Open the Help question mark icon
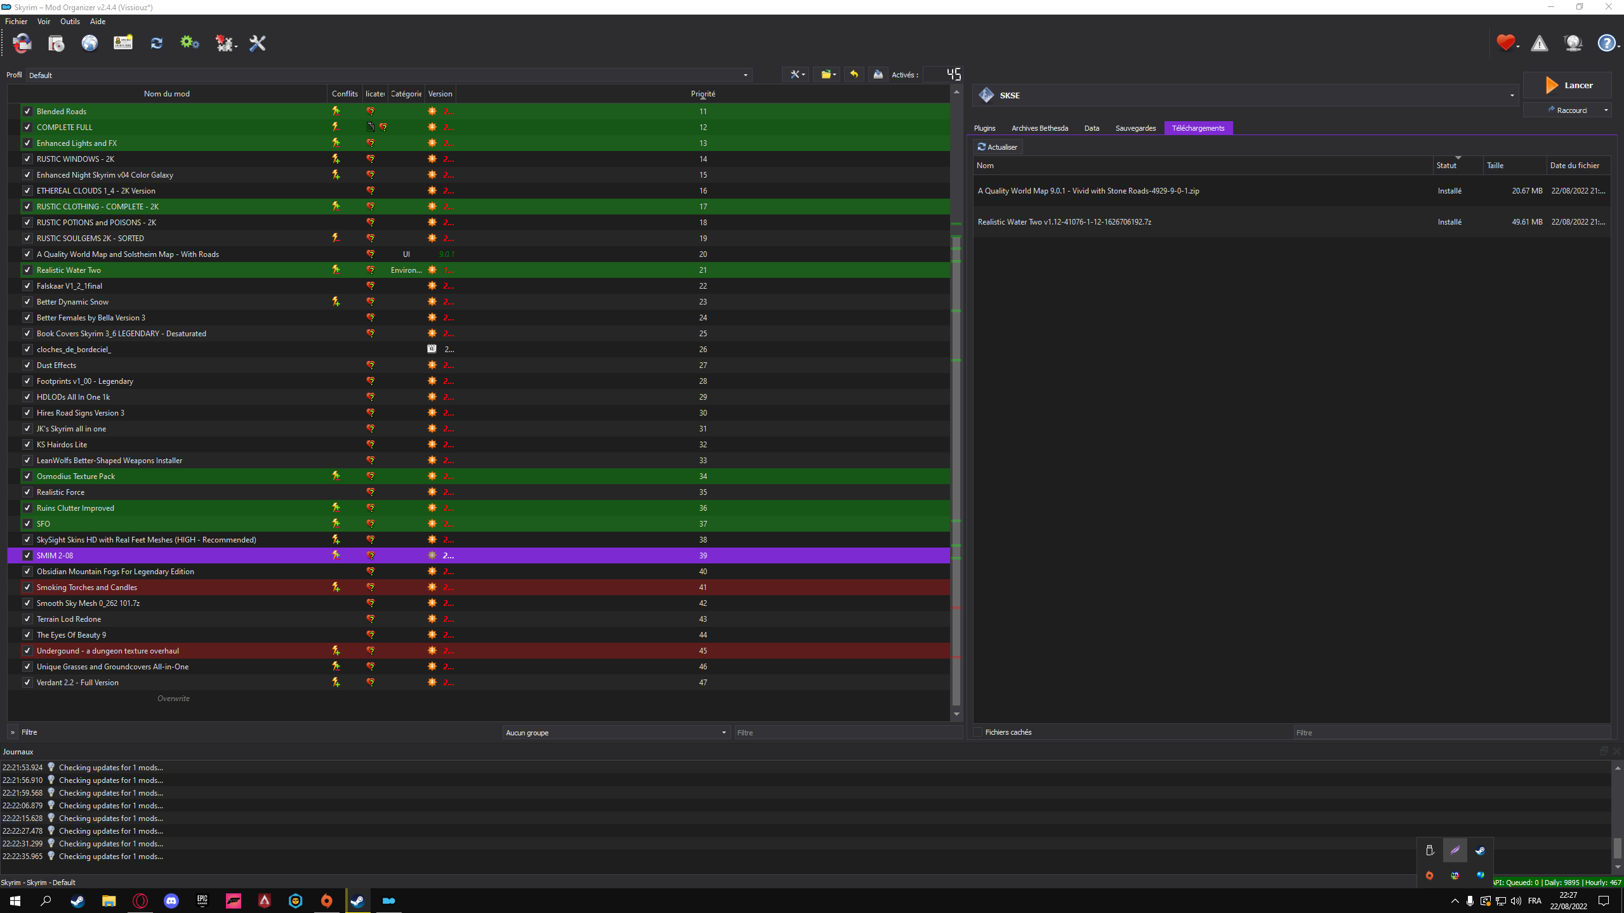 1607,43
